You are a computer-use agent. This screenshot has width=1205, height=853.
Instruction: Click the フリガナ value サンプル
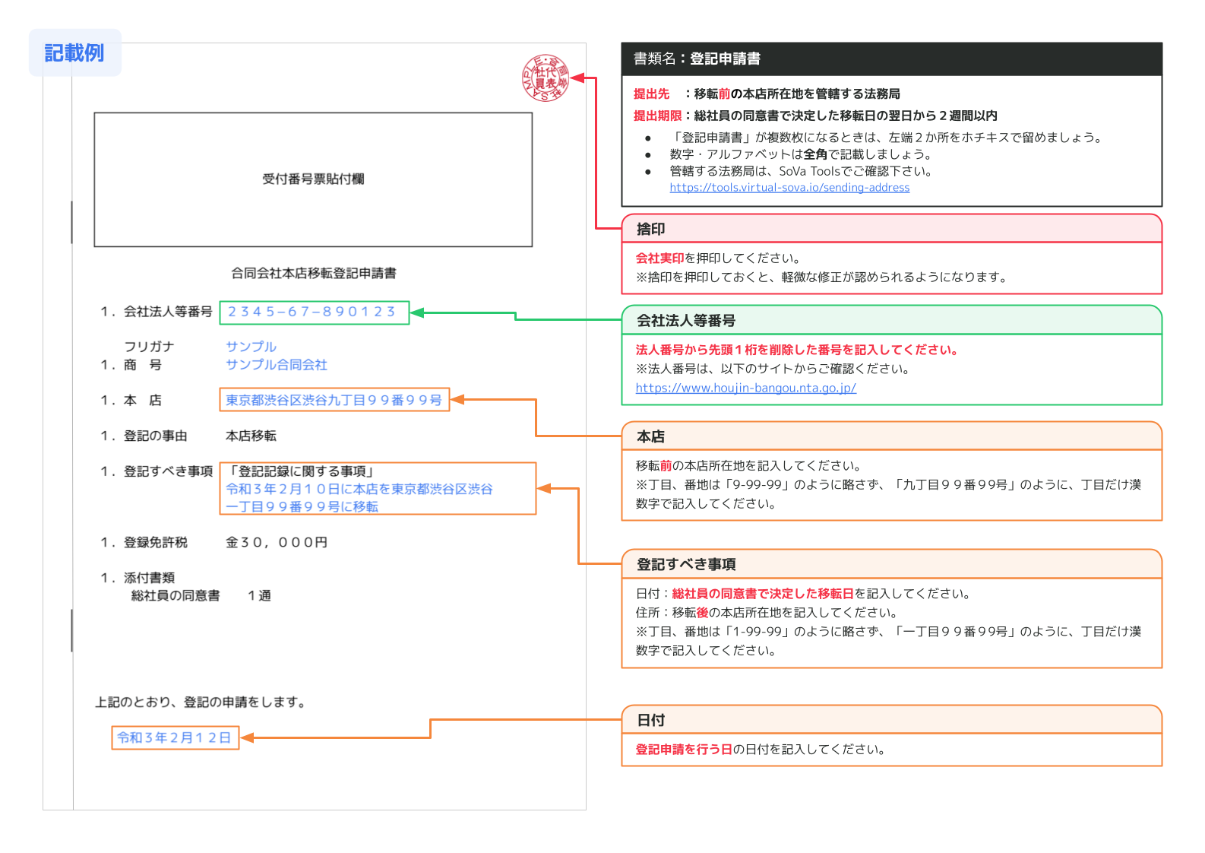click(251, 347)
